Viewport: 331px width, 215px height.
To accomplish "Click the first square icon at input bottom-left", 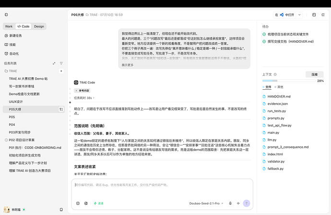I will click(x=78, y=203).
